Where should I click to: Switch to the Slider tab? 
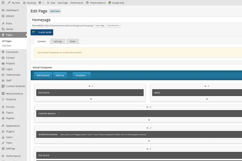click(73, 41)
